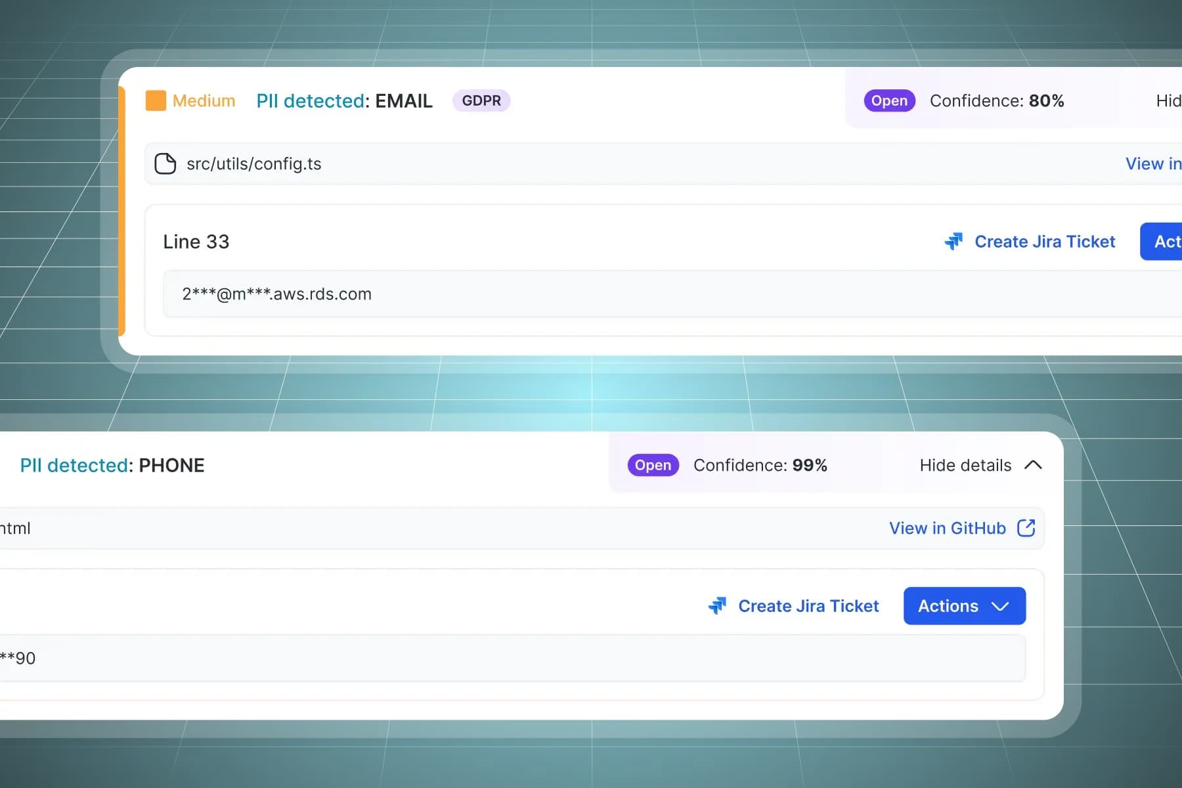Open the Actions dropdown in the PHONE card
1182x788 pixels.
pyautogui.click(x=949, y=605)
